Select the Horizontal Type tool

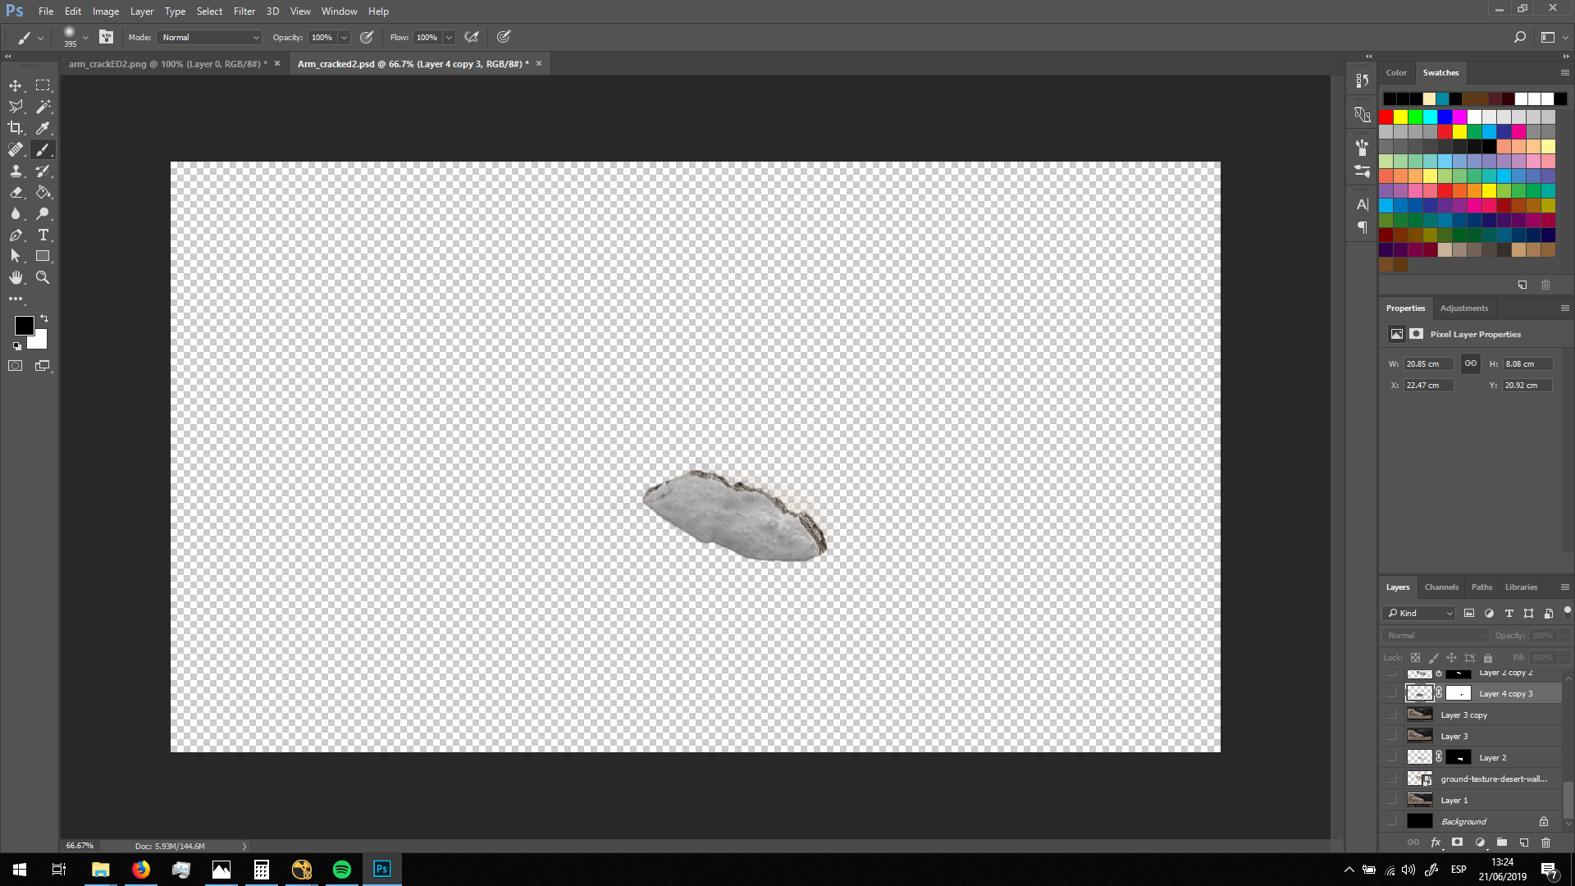pos(43,235)
